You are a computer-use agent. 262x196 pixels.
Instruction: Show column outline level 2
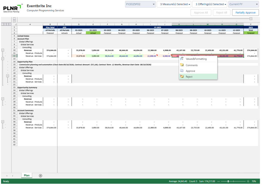[x=14, y=21]
